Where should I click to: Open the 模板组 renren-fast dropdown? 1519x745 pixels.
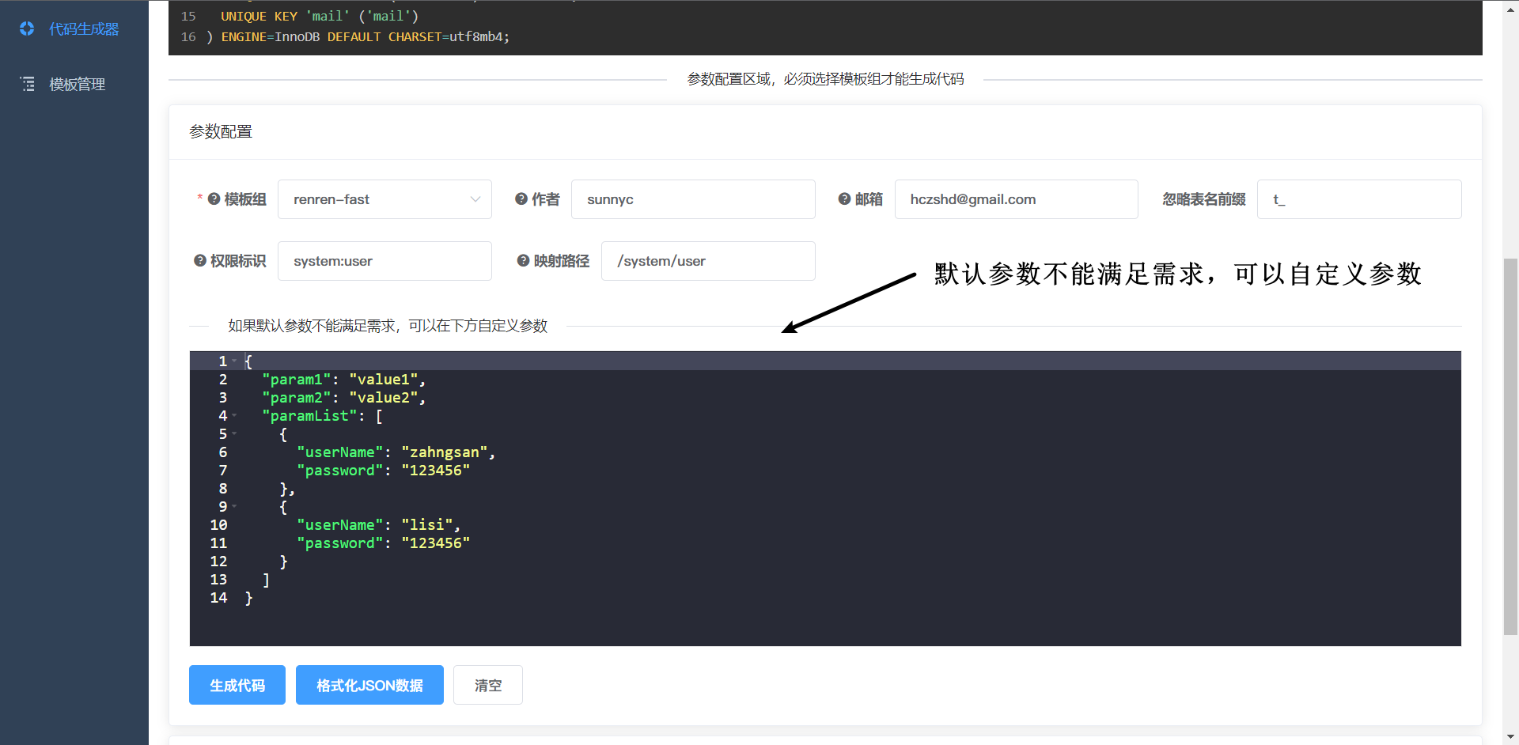[384, 199]
